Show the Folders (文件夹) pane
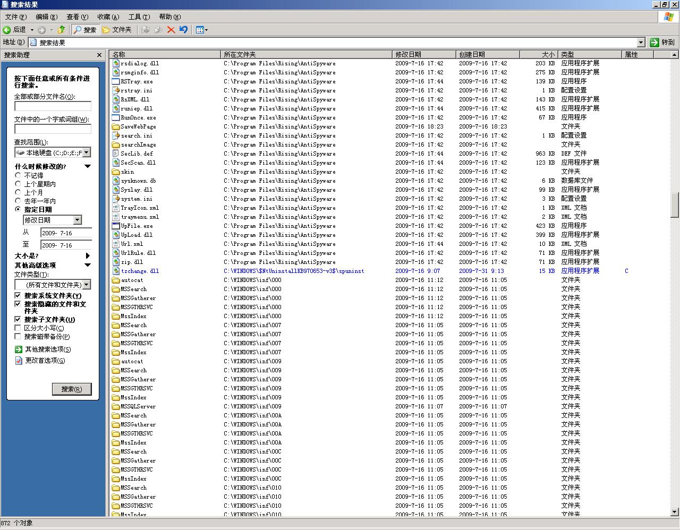Viewport: 680px width, 530px height. tap(117, 30)
